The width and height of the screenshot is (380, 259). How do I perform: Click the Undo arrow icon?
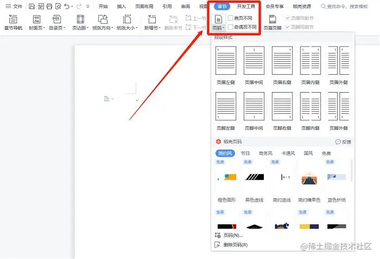tap(67, 7)
